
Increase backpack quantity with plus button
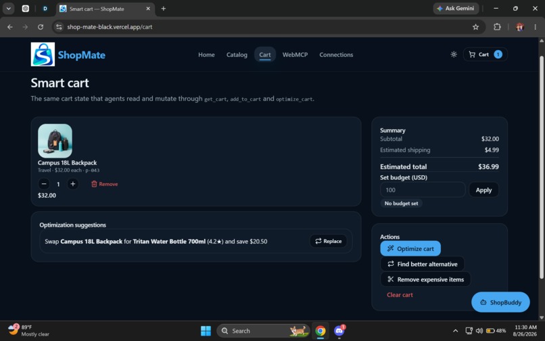coord(72,184)
